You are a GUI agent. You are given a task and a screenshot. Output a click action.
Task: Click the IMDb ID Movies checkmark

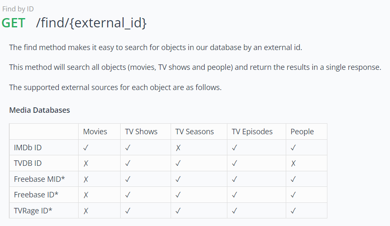[86, 148]
